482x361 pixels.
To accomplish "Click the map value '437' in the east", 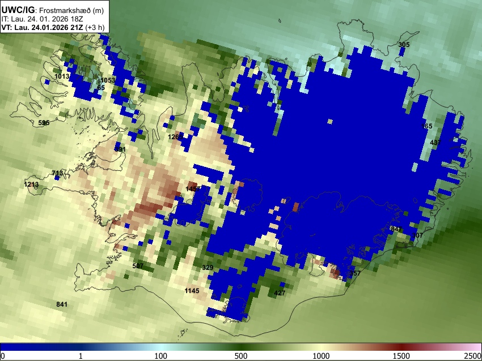I will (436, 143).
